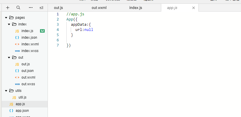Screen dimensions: 241x117
Task: Collapse the utils folder arrow
Action: coord(6,91)
